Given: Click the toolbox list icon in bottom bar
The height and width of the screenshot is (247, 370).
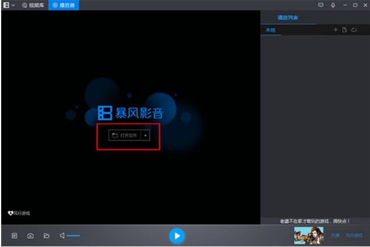Looking at the screenshot, I should tap(14, 236).
